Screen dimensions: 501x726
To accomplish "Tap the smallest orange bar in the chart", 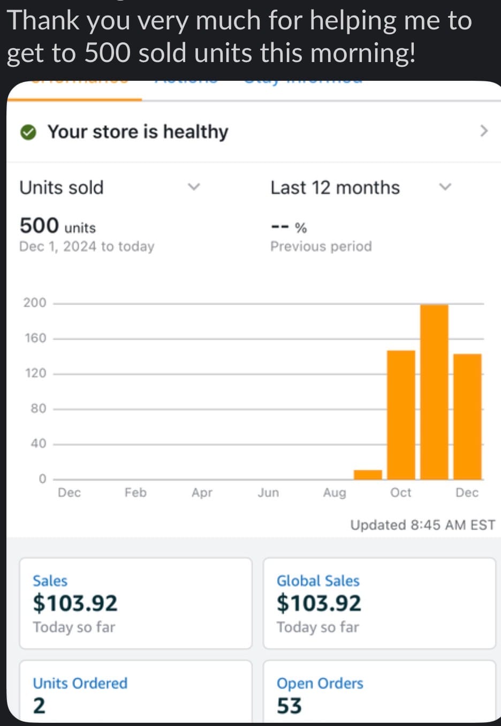I will [368, 475].
